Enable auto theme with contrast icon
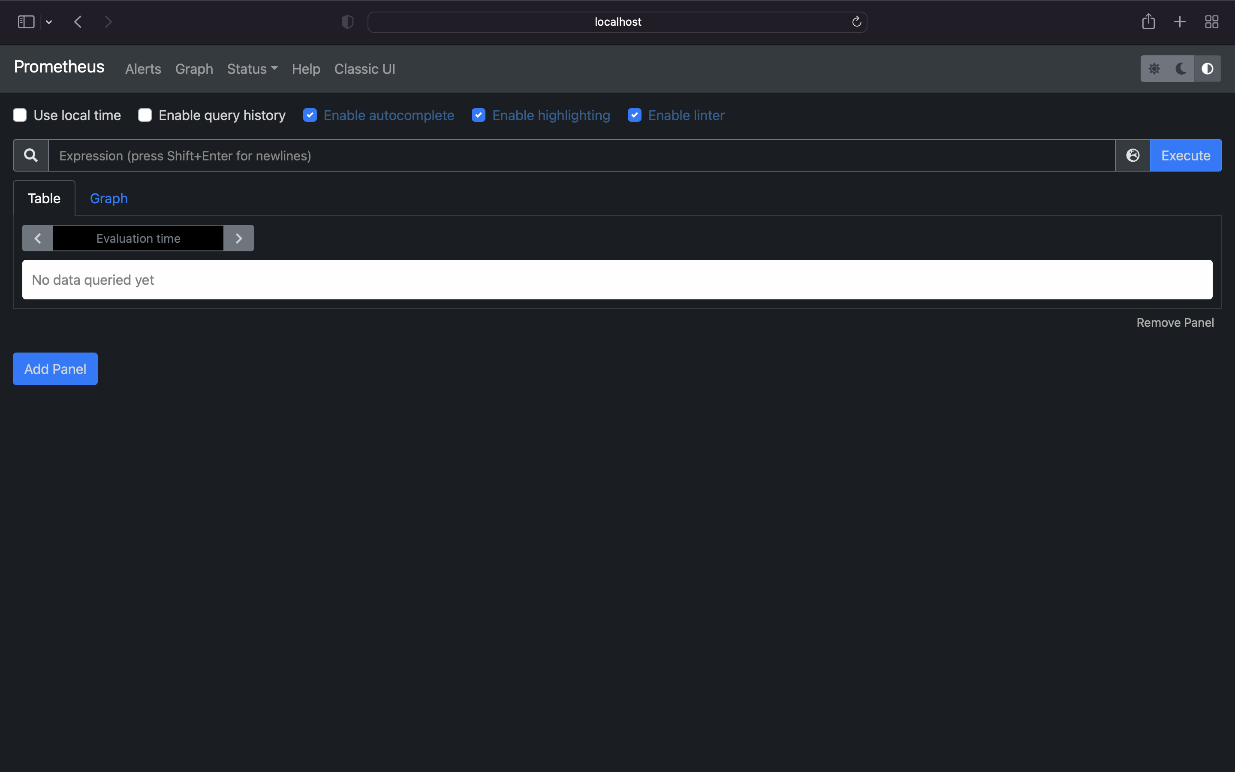Image resolution: width=1235 pixels, height=772 pixels. pyautogui.click(x=1208, y=69)
